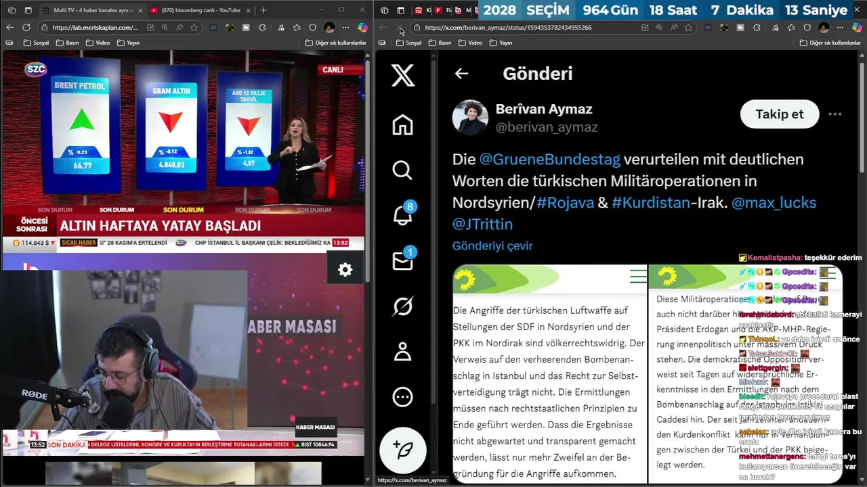Compose a new post with feather button

tap(402, 450)
